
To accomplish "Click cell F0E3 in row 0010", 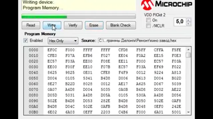I will [x=176, y=56].
